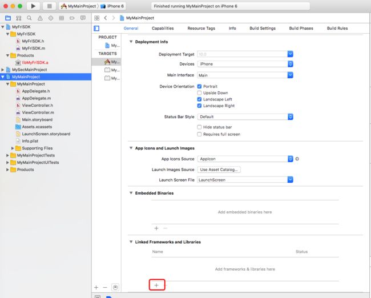This screenshot has height=298, width=371.
Task: Switch to General tab
Action: pyautogui.click(x=131, y=28)
